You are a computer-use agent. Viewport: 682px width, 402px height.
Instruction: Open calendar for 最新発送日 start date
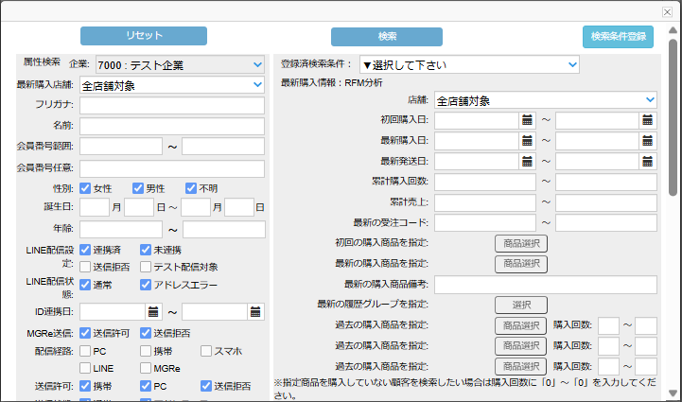(x=528, y=162)
